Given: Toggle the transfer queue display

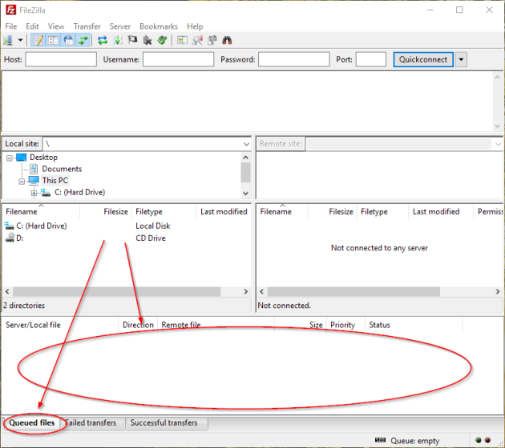Looking at the screenshot, I should point(83,41).
